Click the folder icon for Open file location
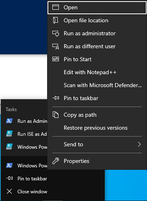This screenshot has height=201, width=147. click(56, 20)
